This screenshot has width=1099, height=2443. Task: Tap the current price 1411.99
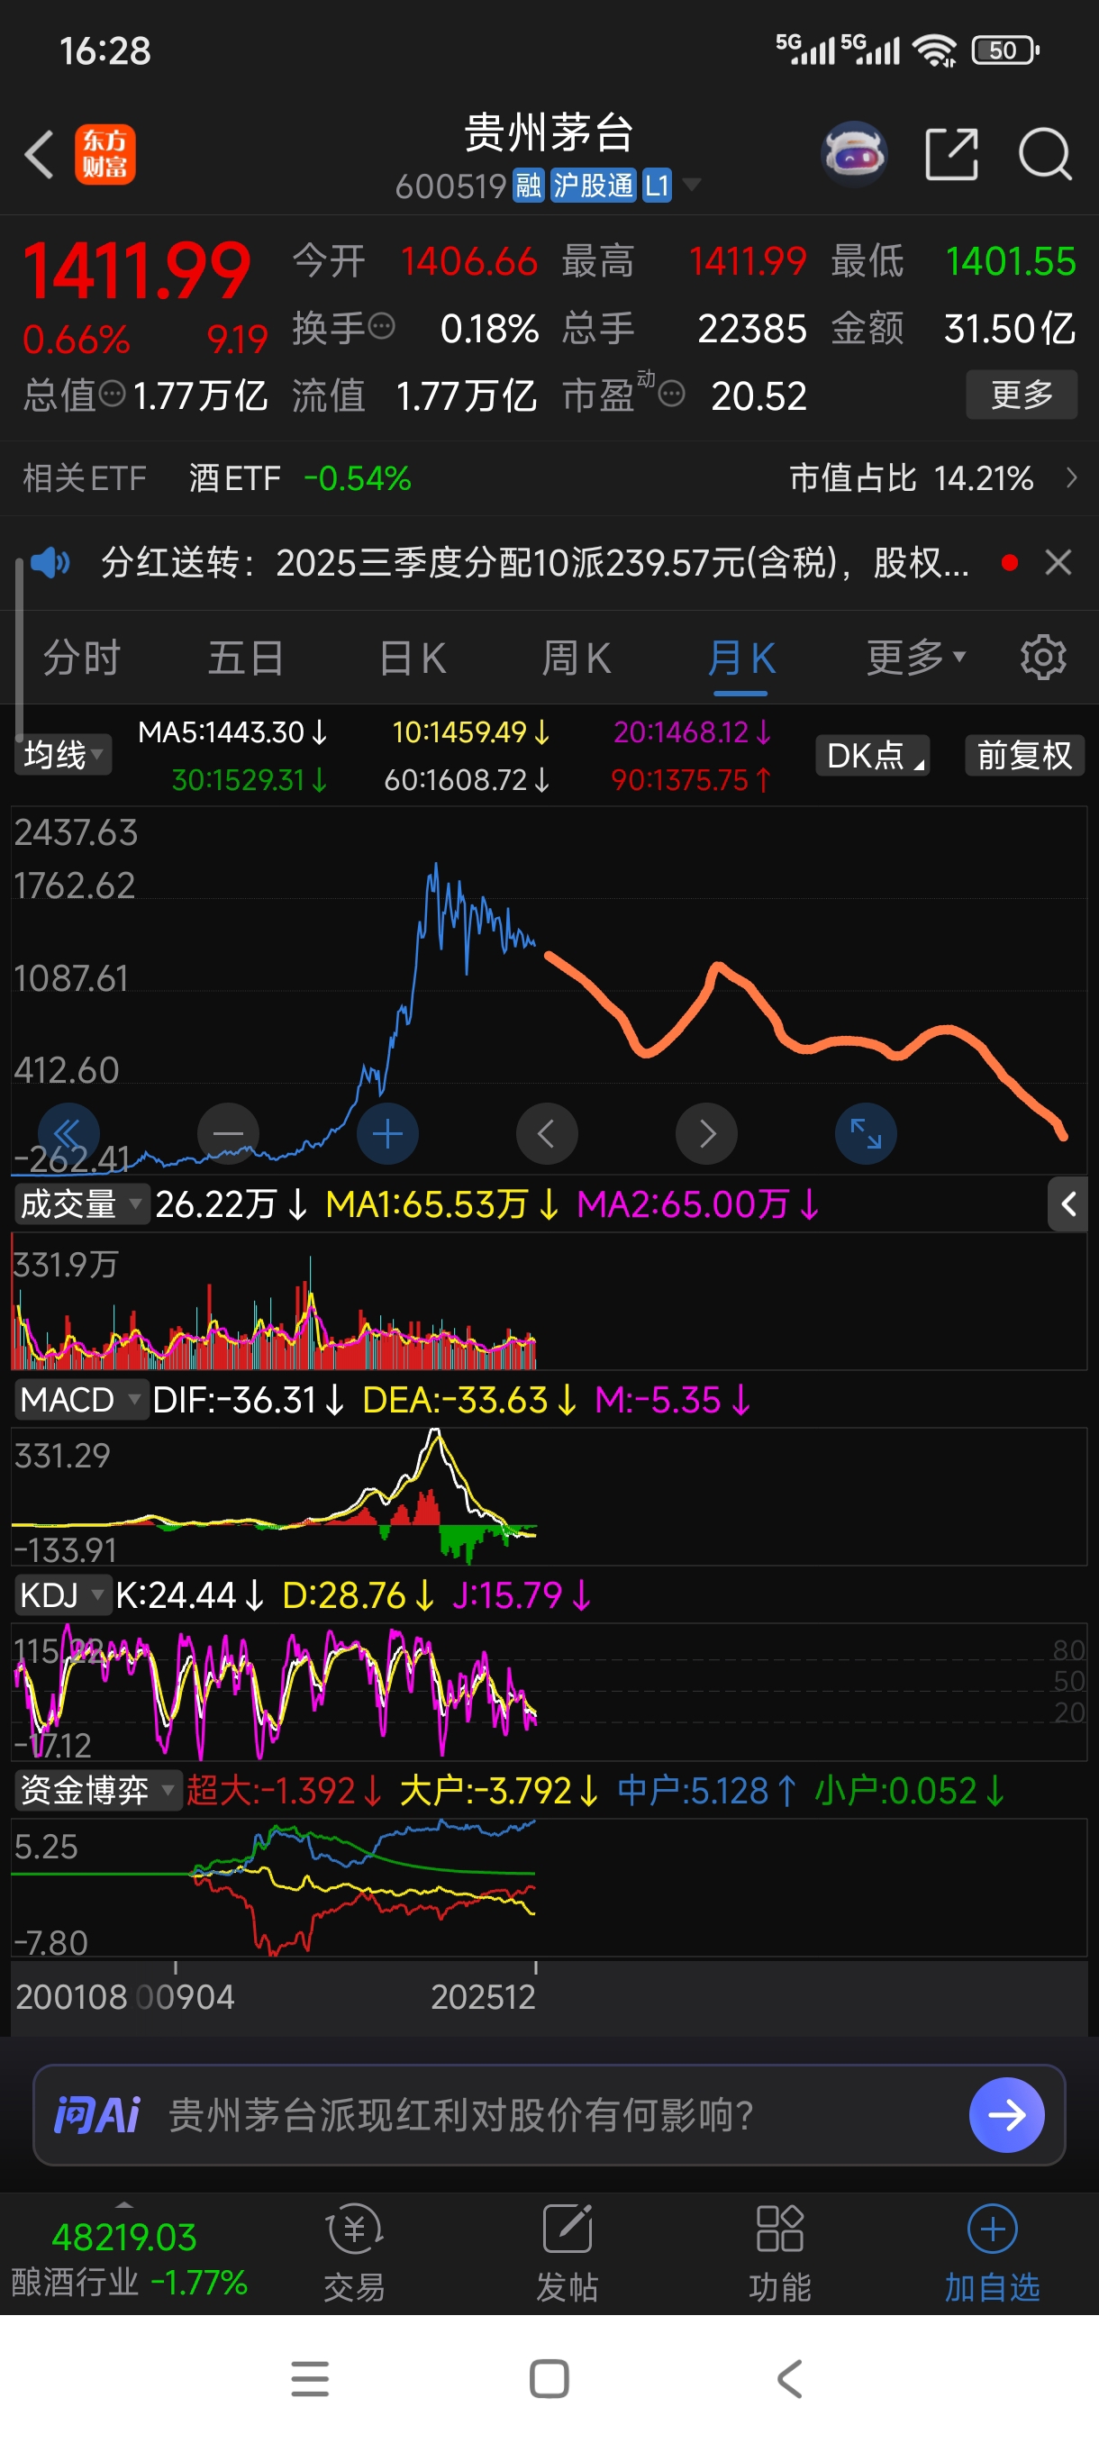[136, 270]
